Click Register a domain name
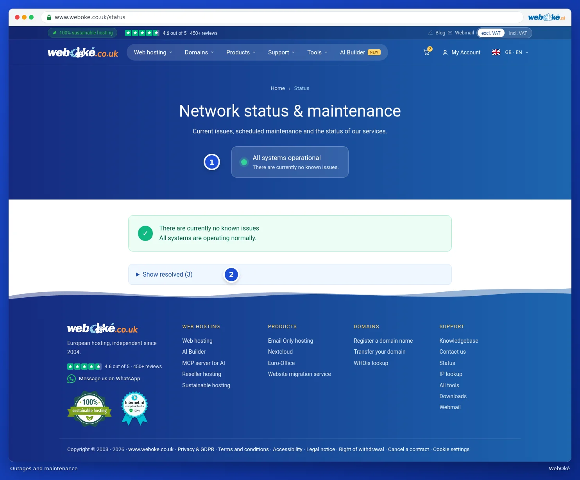 pos(383,341)
